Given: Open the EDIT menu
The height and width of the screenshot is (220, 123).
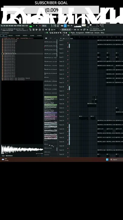Looking at the screenshot, I should [x=5, y=26].
